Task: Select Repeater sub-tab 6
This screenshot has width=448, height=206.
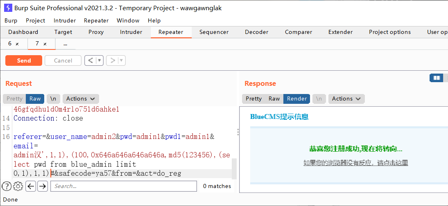Action: click(x=10, y=44)
